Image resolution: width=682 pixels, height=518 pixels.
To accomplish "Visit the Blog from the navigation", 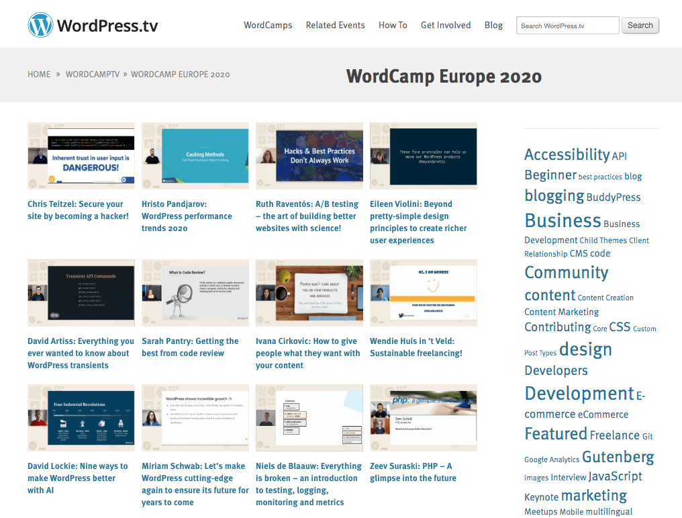I will tap(493, 25).
